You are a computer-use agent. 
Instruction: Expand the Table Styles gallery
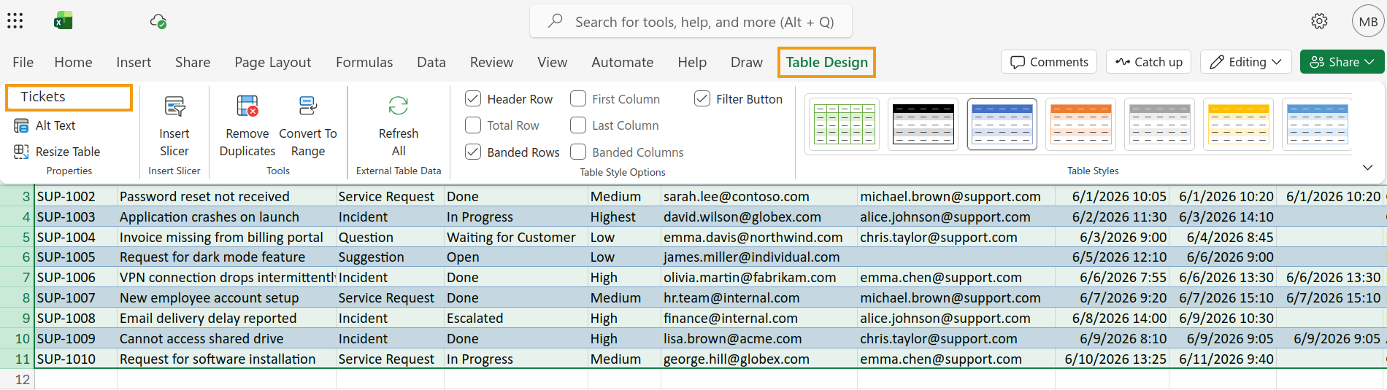[x=1367, y=168]
